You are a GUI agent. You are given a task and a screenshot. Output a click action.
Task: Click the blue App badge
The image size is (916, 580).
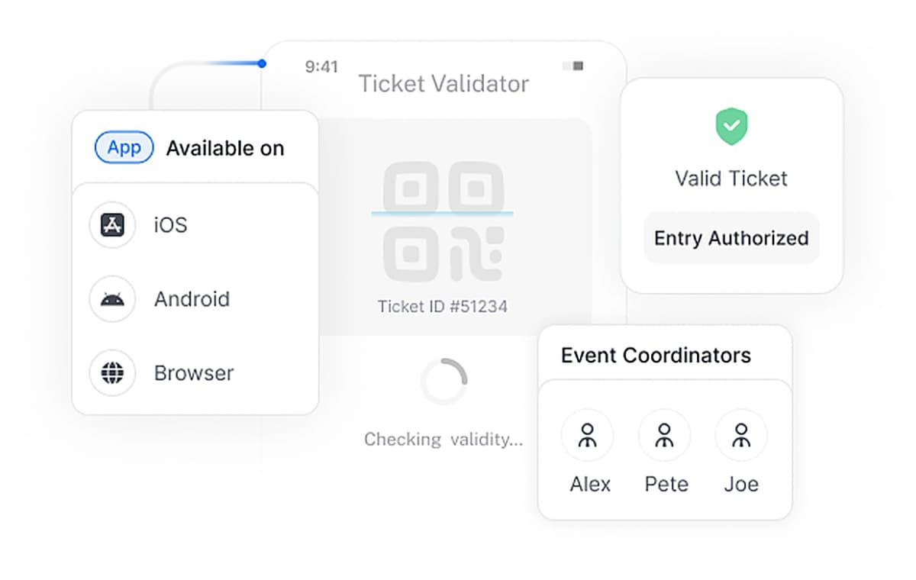(x=124, y=148)
